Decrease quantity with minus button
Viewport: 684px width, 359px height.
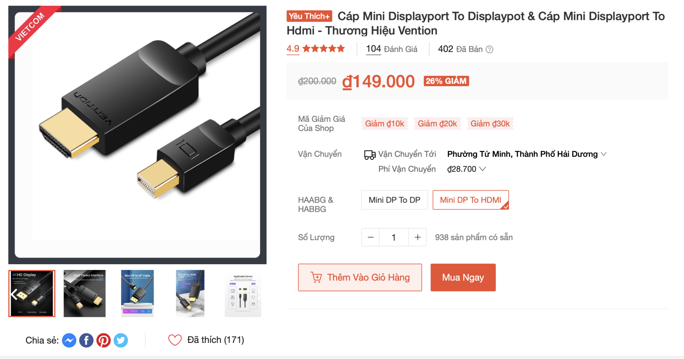coord(370,237)
